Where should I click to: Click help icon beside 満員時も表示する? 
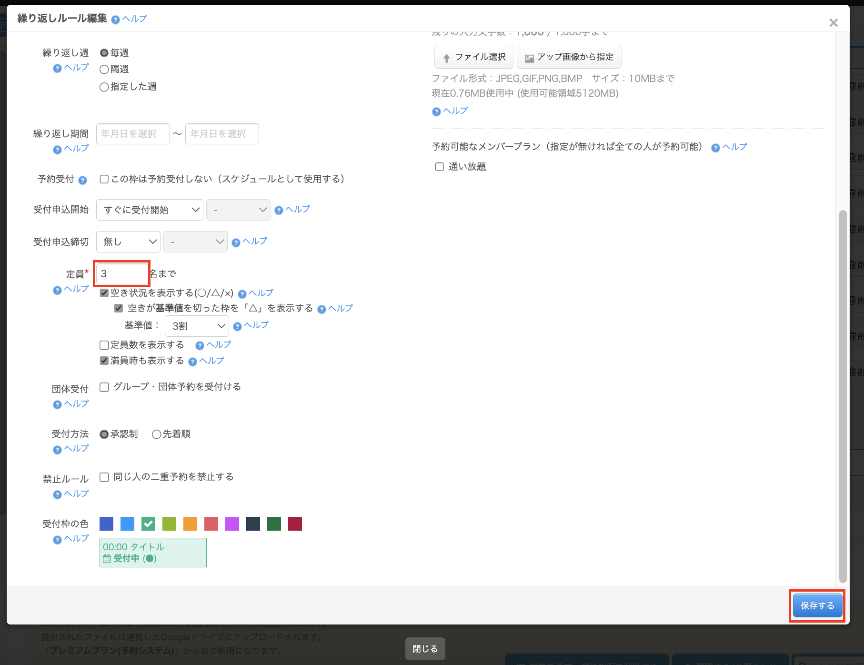193,362
